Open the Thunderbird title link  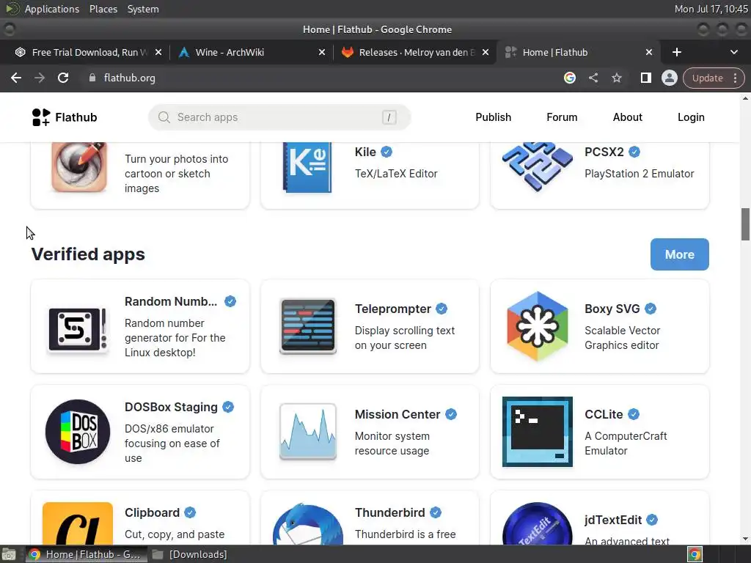390,512
